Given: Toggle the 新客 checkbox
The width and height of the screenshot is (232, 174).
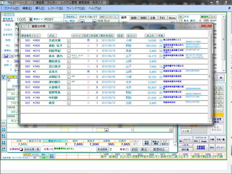Looking at the screenshot, I should coord(127,150).
